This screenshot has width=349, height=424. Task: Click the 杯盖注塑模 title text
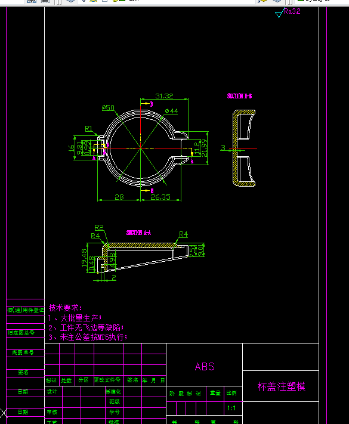[x=282, y=386]
